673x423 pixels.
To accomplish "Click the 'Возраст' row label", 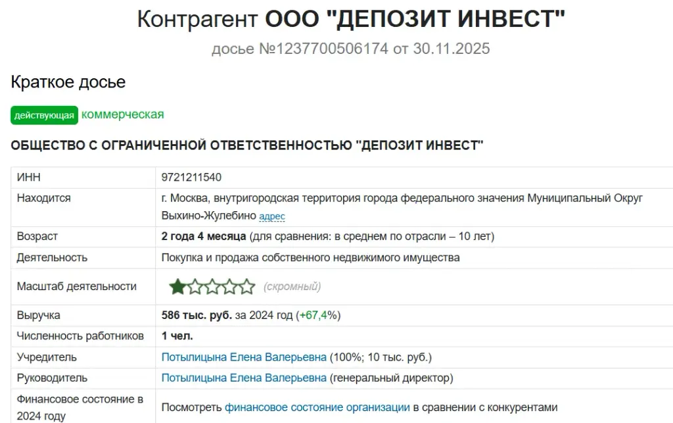I will tap(37, 236).
